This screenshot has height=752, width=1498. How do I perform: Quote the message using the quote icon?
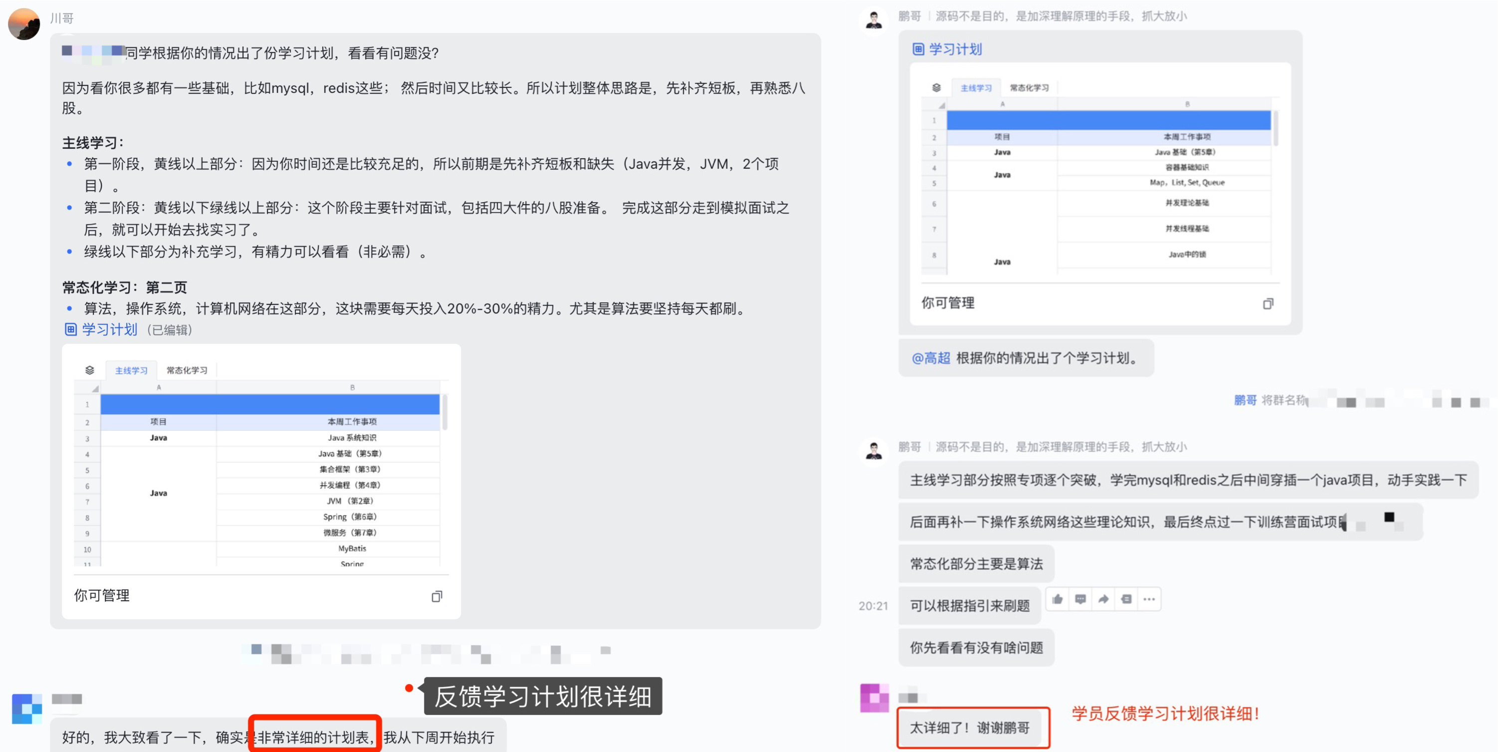pos(1126,599)
